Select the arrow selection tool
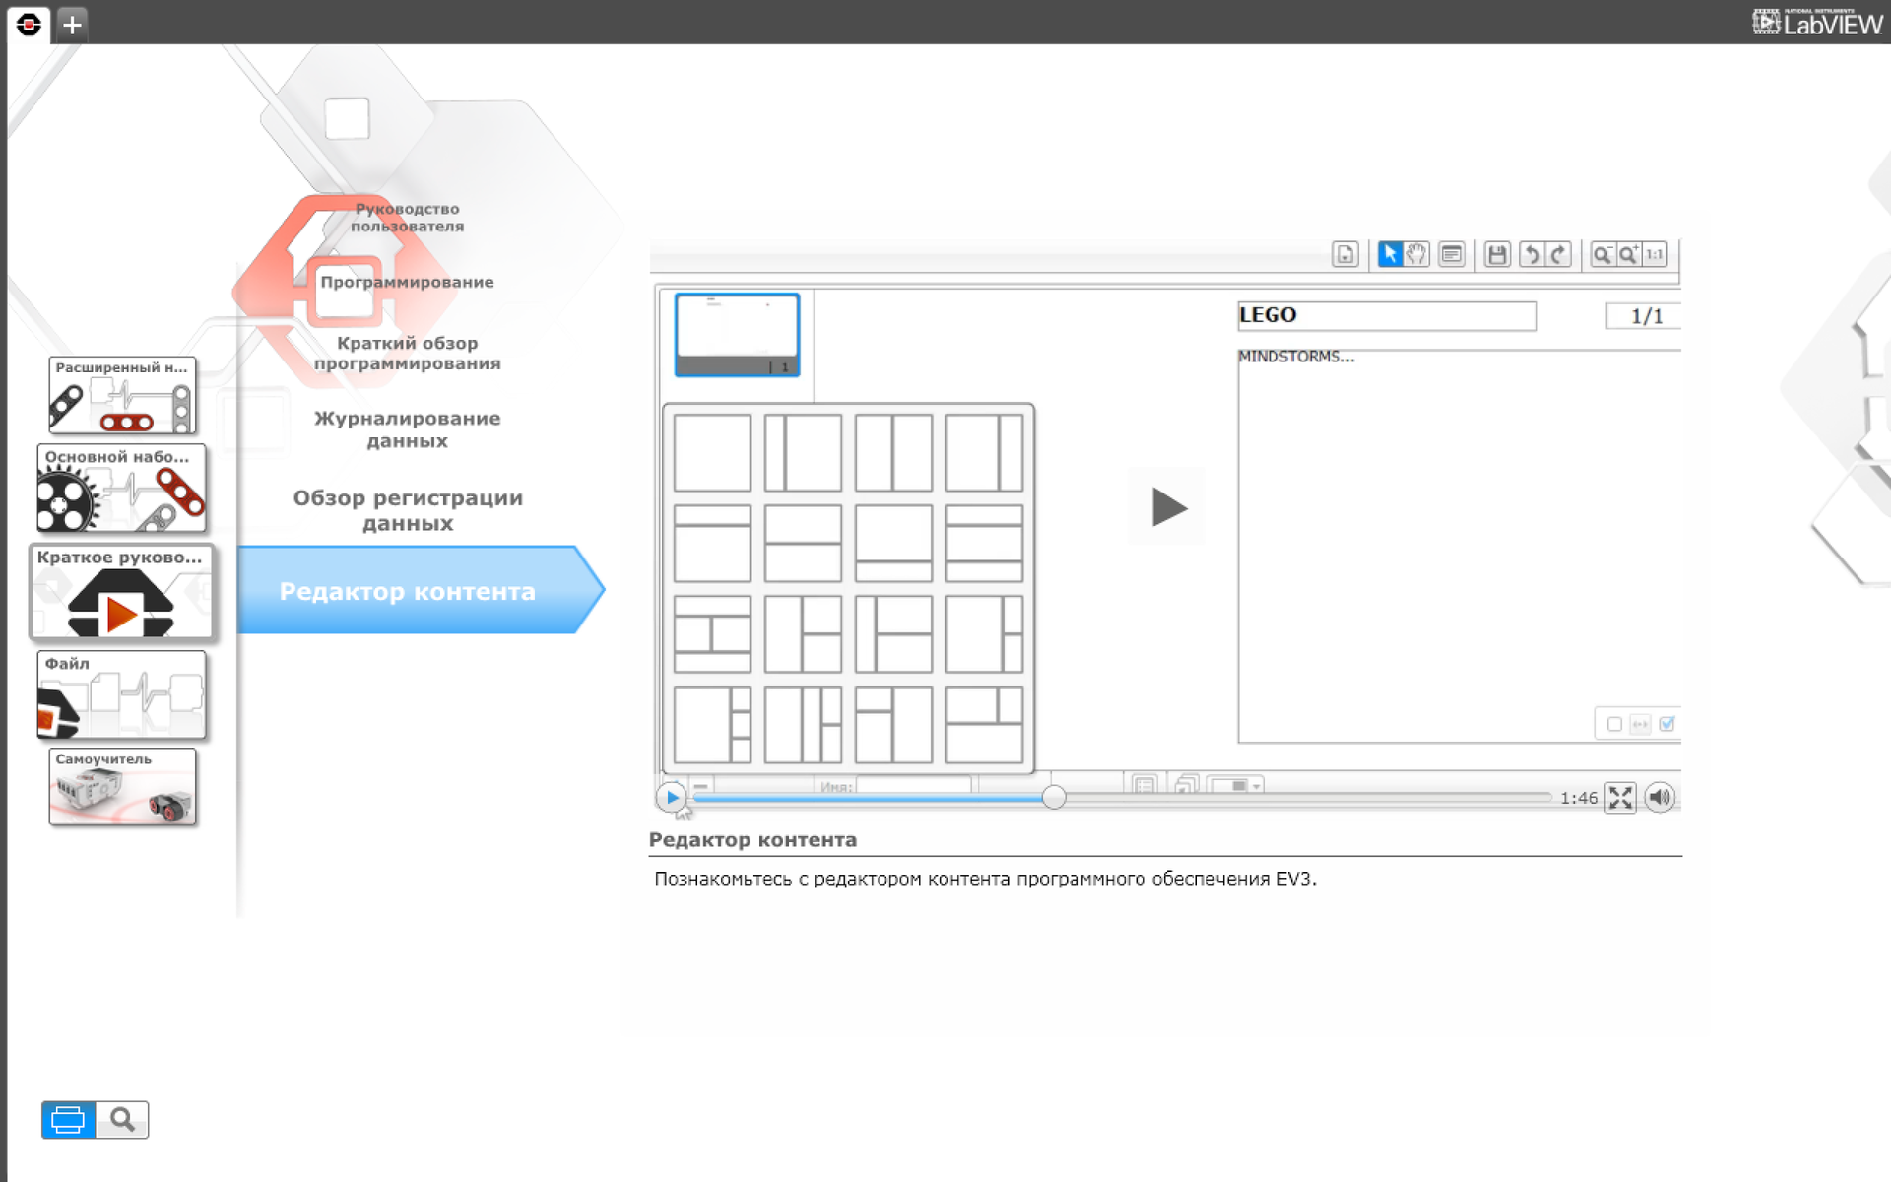 point(1389,254)
